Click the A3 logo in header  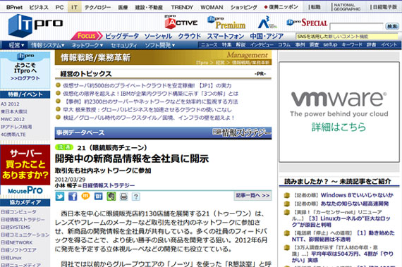click(267, 23)
